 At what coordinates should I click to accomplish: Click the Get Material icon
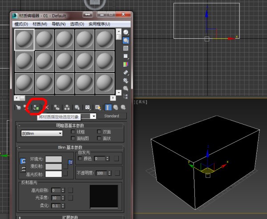click(x=18, y=107)
